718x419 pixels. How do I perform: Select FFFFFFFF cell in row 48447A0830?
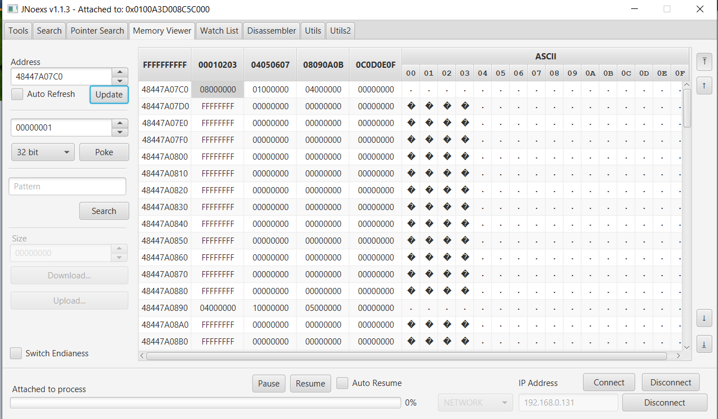point(217,207)
